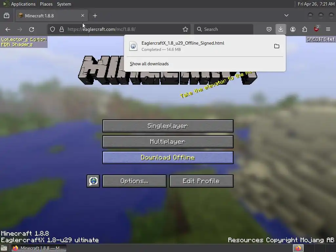Click the Collector's Edition PBR Shaders label
This screenshot has height=252, width=336.
pos(24,42)
